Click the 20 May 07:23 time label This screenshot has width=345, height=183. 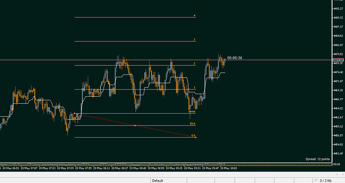(x=47, y=169)
